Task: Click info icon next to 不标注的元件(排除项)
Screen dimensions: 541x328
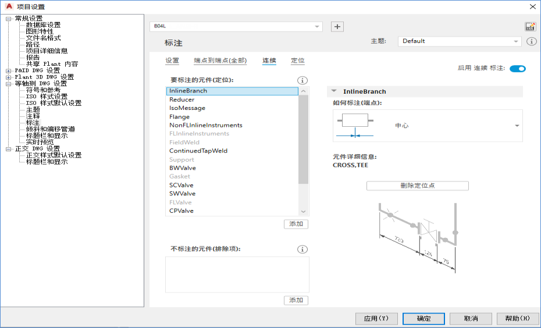Action: tap(302, 249)
